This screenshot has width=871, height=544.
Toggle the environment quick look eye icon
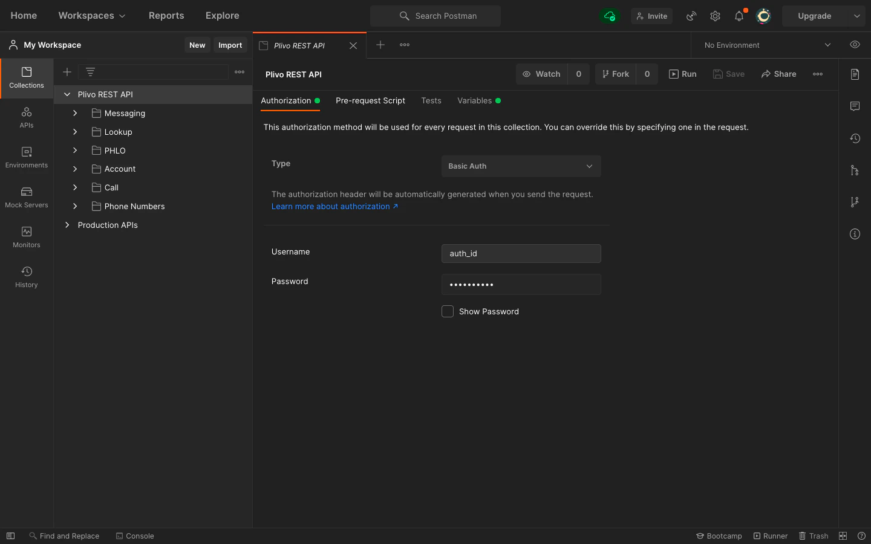pyautogui.click(x=855, y=45)
